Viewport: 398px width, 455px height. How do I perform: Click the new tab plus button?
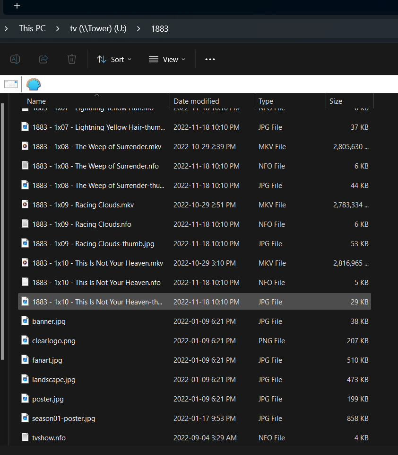tap(17, 6)
